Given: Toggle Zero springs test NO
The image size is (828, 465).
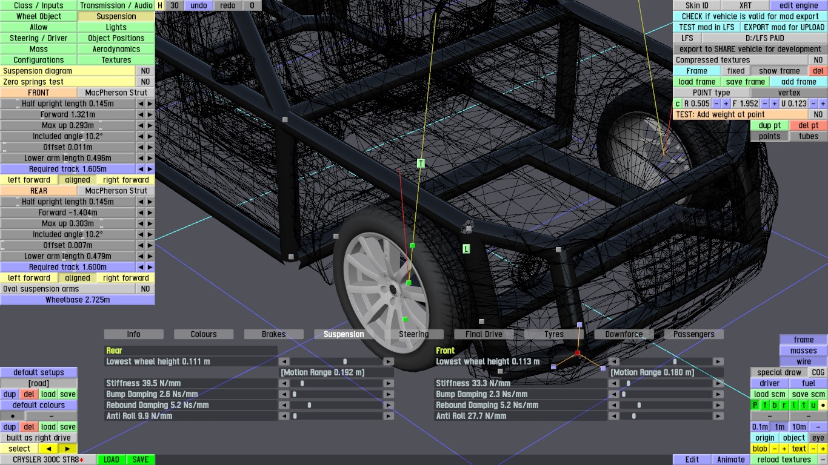Looking at the screenshot, I should 145,82.
